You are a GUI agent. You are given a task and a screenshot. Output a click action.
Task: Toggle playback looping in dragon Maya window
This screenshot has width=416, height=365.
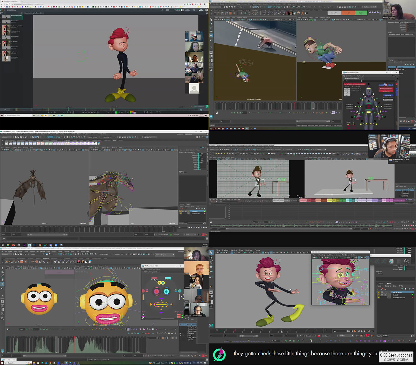[199, 235]
